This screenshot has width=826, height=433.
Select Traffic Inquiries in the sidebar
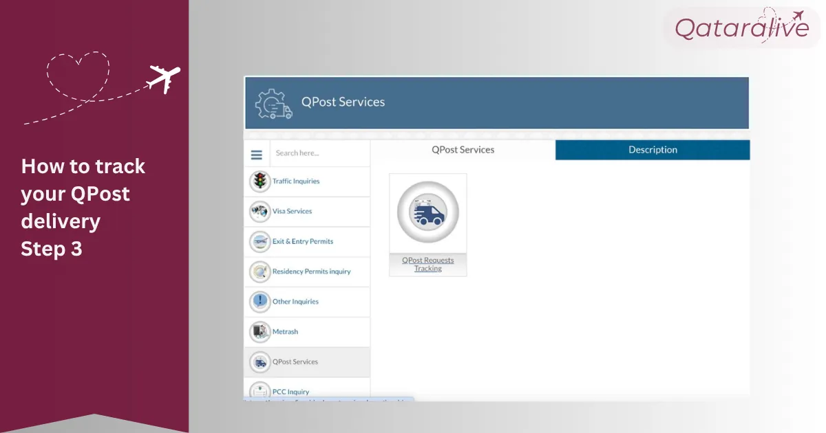click(307, 181)
